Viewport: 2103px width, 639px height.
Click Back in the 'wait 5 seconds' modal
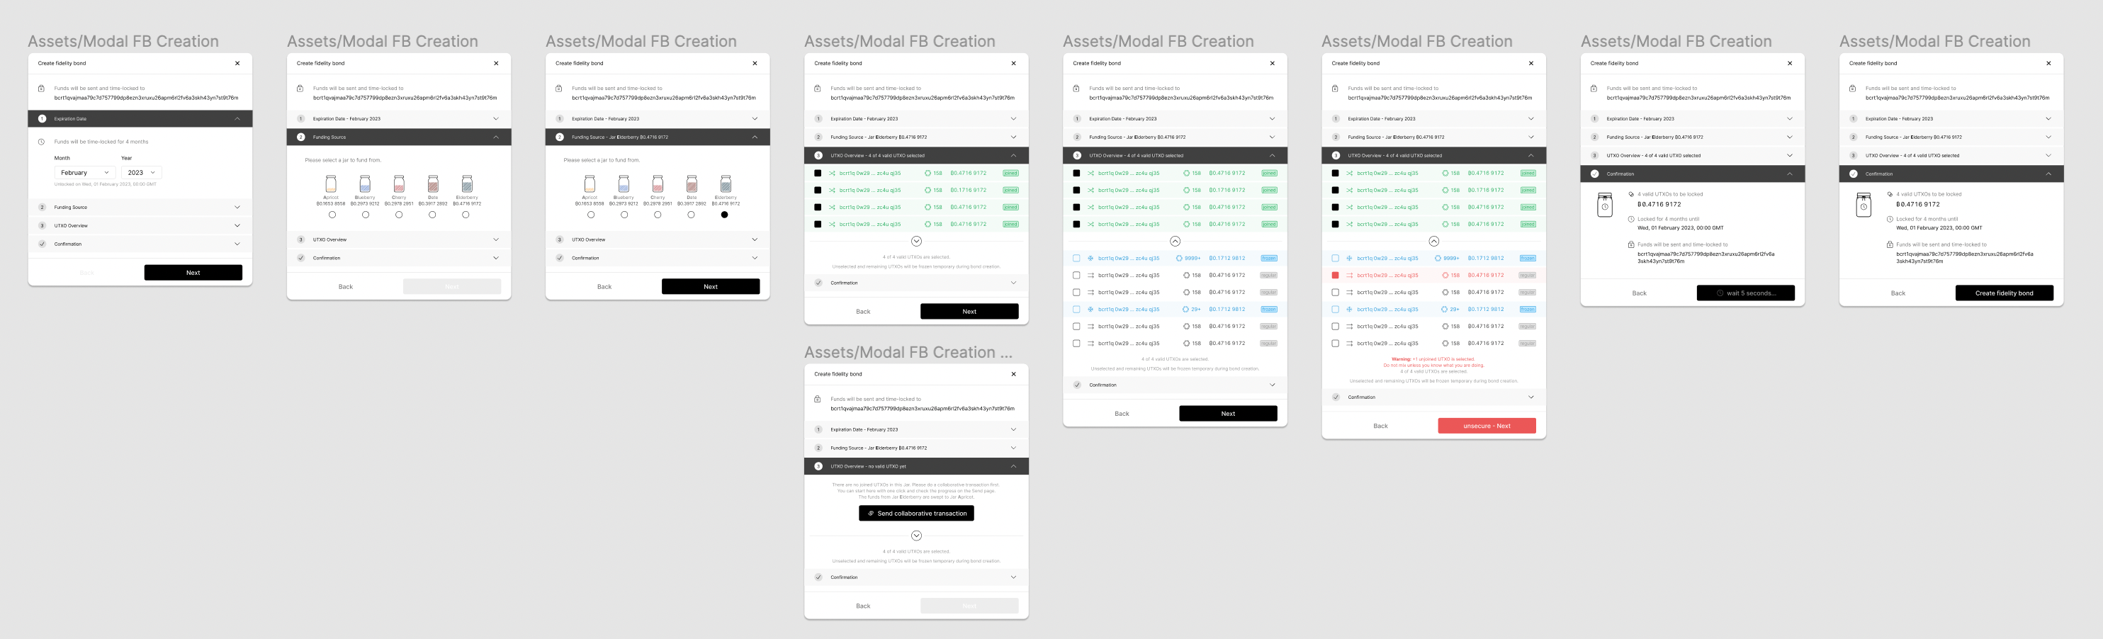(1640, 293)
